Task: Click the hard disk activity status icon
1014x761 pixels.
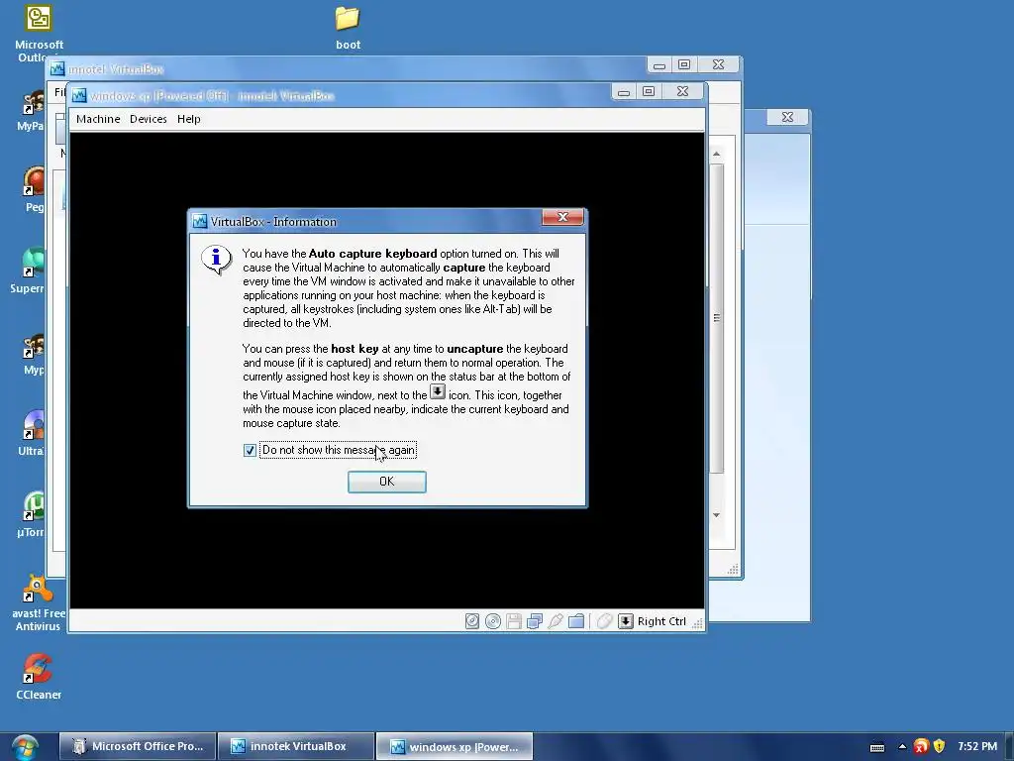Action: tap(472, 621)
